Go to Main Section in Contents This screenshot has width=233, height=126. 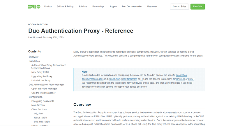tap(38, 105)
